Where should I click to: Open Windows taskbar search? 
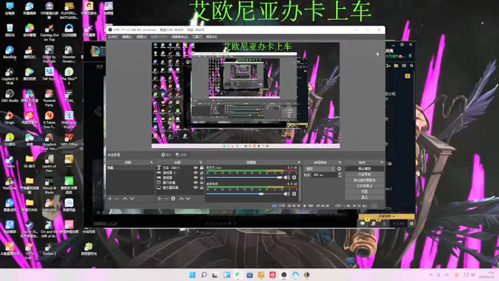tap(204, 275)
